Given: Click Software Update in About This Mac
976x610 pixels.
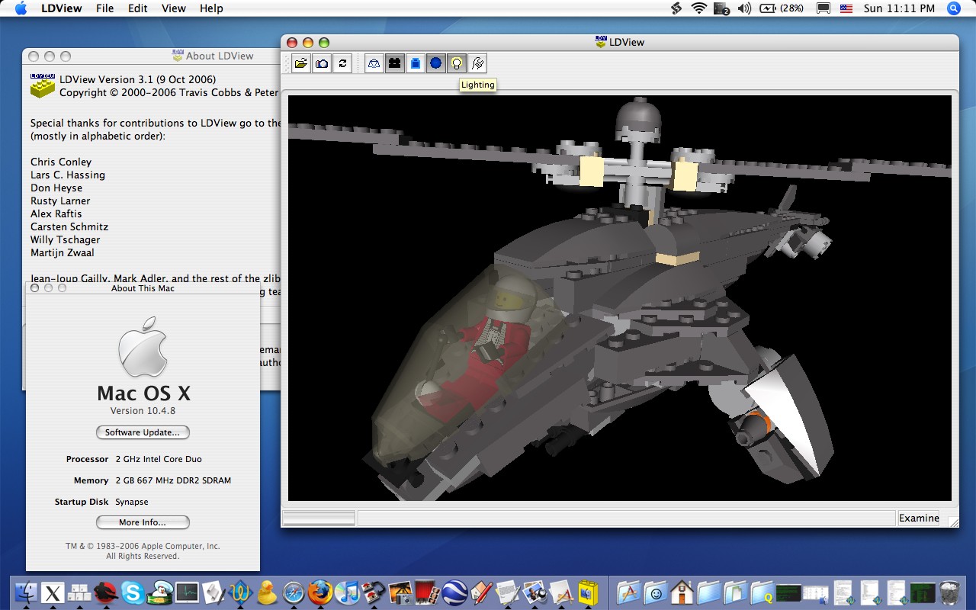Looking at the screenshot, I should pyautogui.click(x=143, y=432).
